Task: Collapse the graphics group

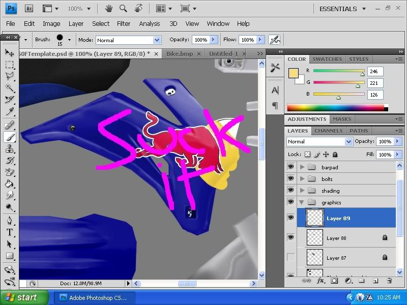Action: [x=302, y=202]
